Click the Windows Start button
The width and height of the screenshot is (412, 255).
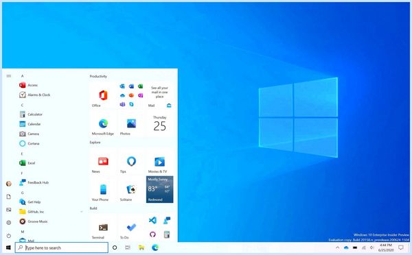[x=8, y=247]
